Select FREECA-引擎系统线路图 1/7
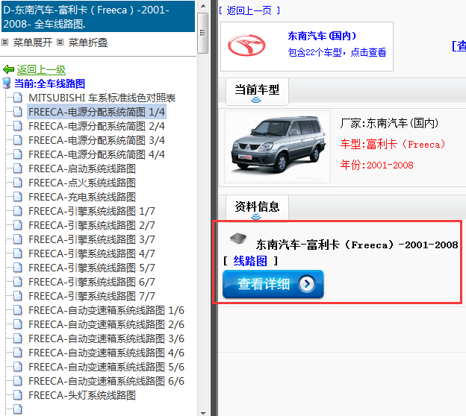 [92, 211]
